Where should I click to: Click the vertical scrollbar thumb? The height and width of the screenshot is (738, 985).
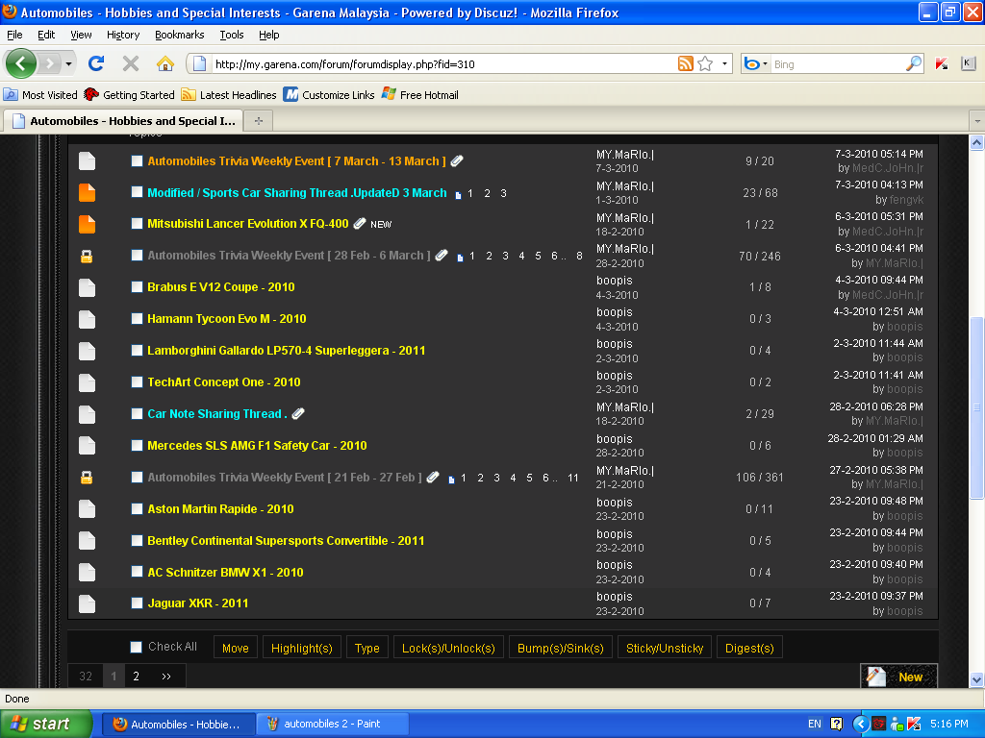(x=976, y=407)
